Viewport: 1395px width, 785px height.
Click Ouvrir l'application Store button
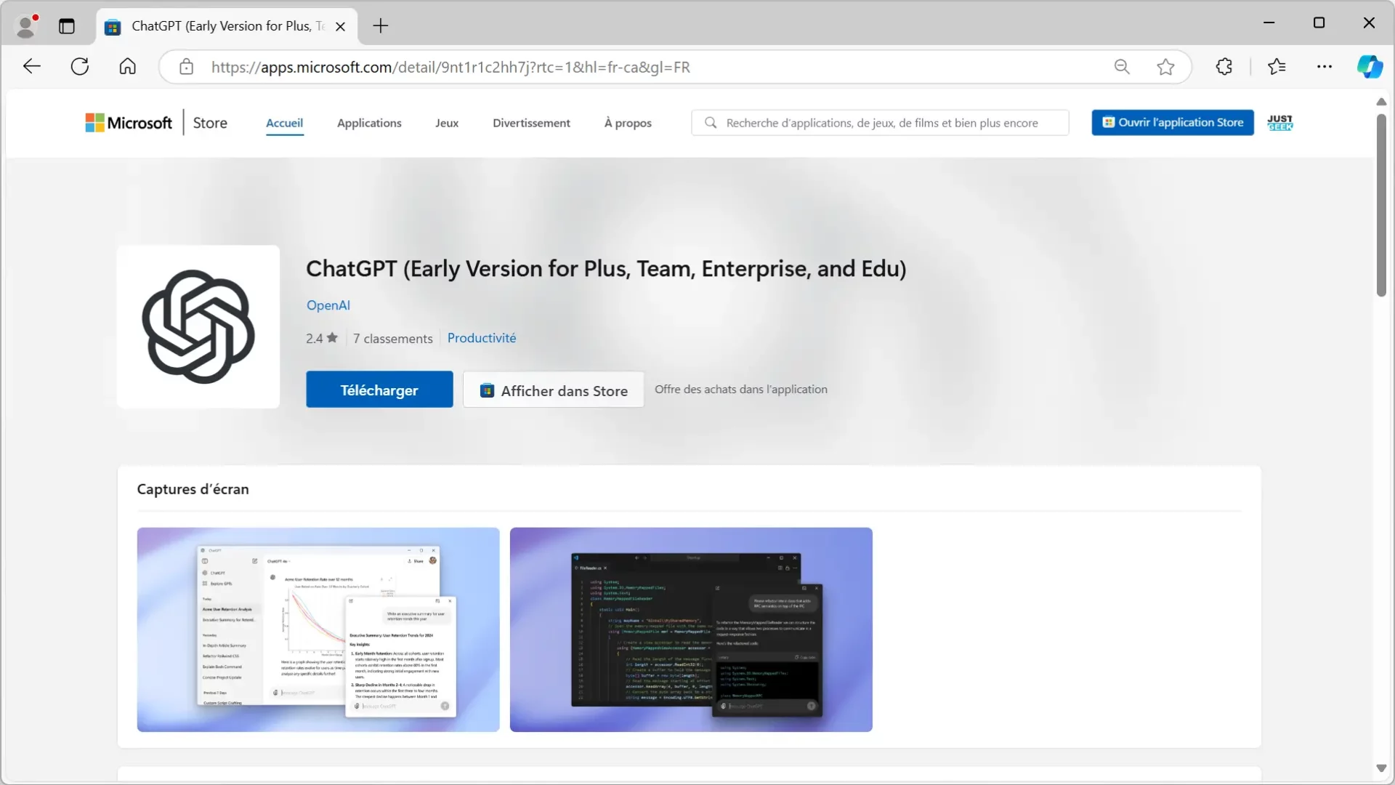[x=1173, y=122]
